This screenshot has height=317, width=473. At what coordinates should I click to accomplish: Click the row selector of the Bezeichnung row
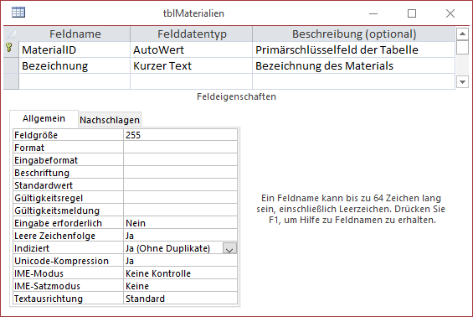pos(11,65)
